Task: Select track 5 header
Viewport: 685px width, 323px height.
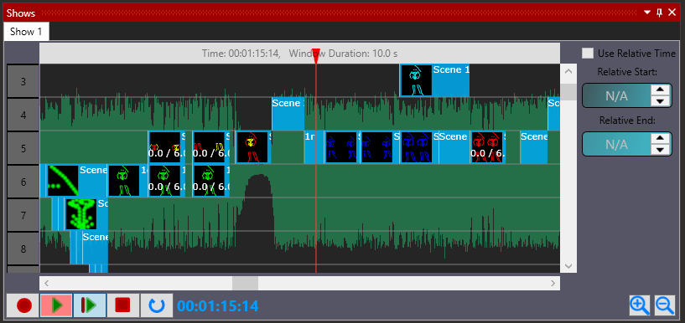Action: tap(23, 148)
